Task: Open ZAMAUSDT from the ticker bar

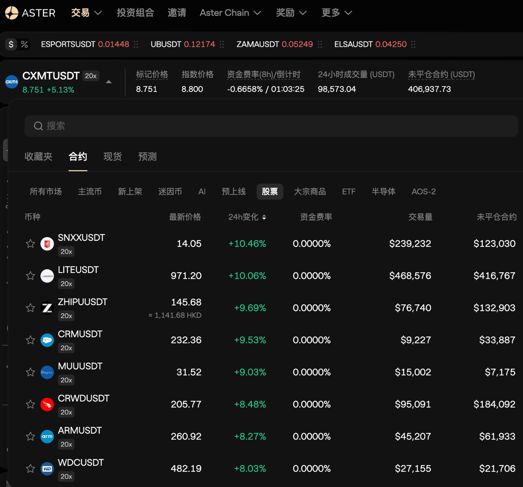Action: pos(275,45)
